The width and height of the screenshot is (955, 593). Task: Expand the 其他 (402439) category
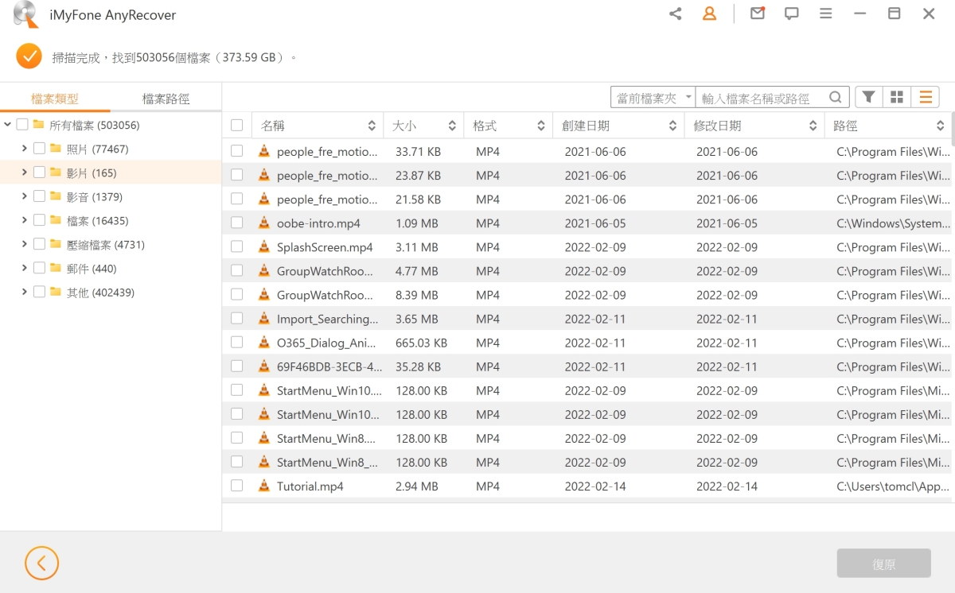[x=25, y=293]
